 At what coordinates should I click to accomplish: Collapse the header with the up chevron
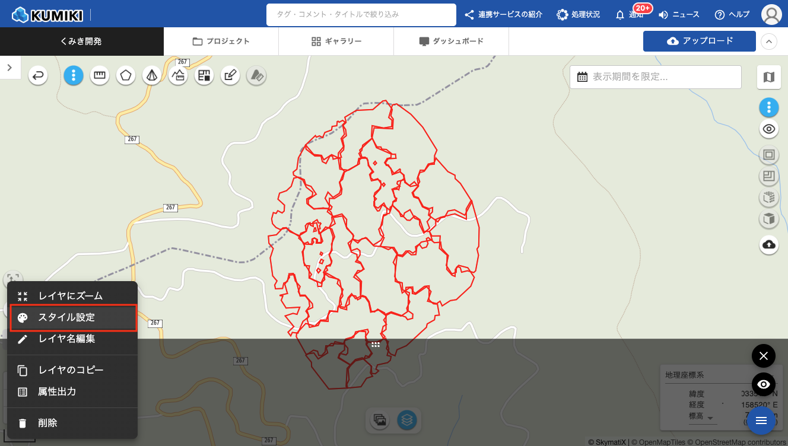[x=769, y=42]
